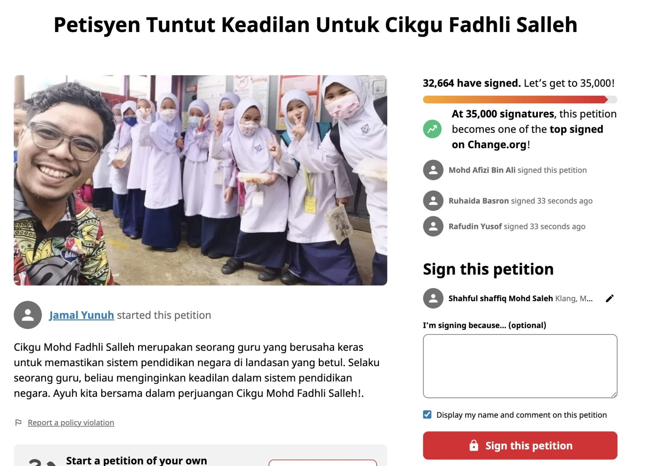This screenshot has width=660, height=466.
Task: Click the green trending arrow icon
Action: (x=432, y=129)
